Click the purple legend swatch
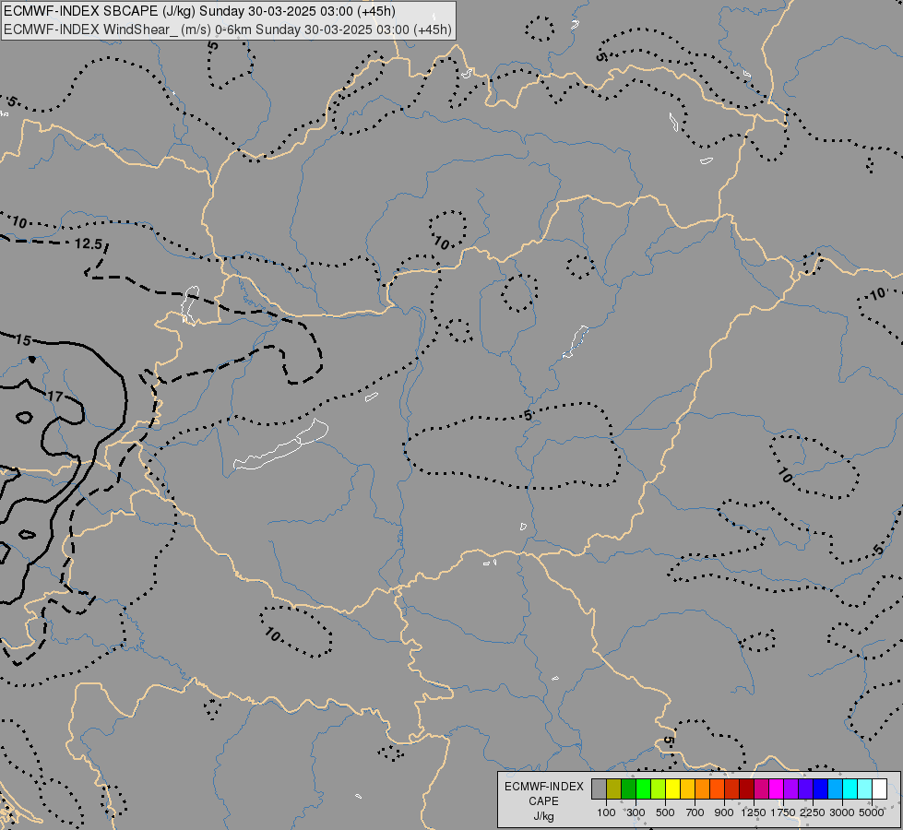 point(790,789)
